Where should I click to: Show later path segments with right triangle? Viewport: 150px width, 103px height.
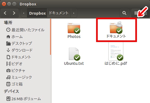click(x=74, y=13)
